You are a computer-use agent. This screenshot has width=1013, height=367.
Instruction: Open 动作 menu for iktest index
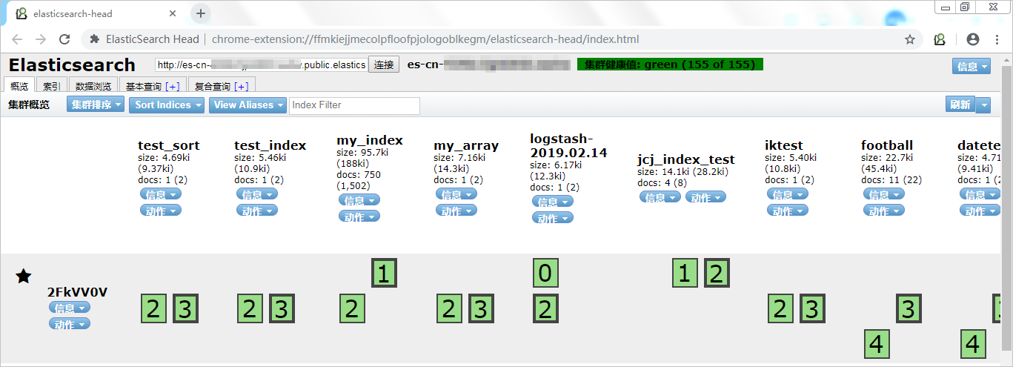click(x=788, y=211)
